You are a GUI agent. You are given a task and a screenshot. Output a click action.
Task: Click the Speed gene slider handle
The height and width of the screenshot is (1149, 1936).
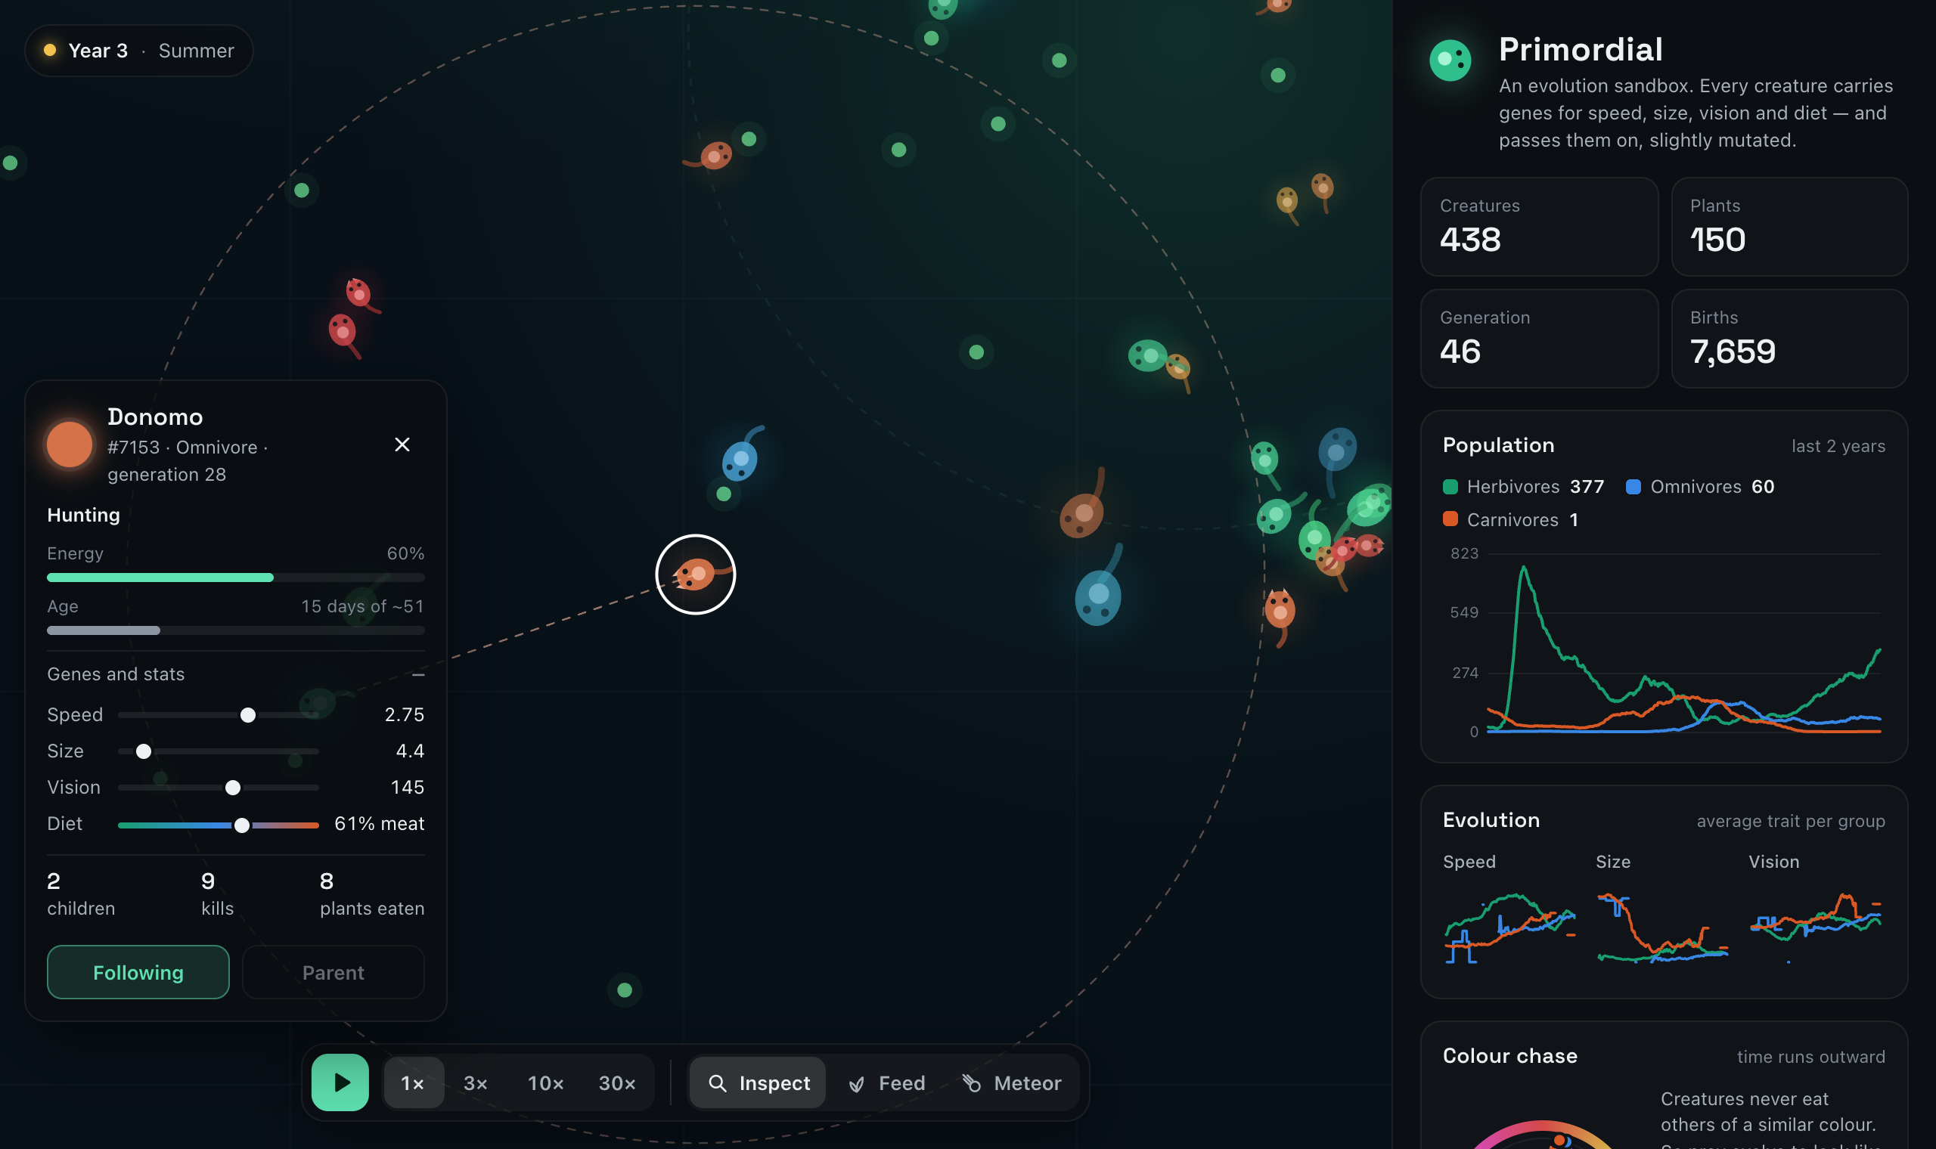(248, 714)
